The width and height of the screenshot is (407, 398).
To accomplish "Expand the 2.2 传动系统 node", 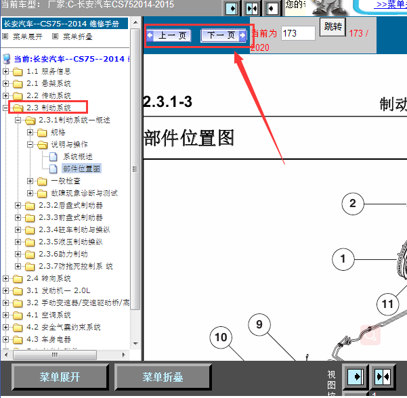I will coord(5,95).
